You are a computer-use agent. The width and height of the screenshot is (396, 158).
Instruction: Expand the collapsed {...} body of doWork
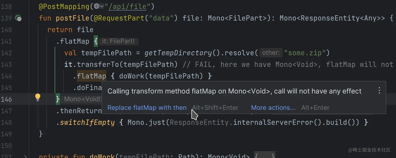[x=265, y=155]
